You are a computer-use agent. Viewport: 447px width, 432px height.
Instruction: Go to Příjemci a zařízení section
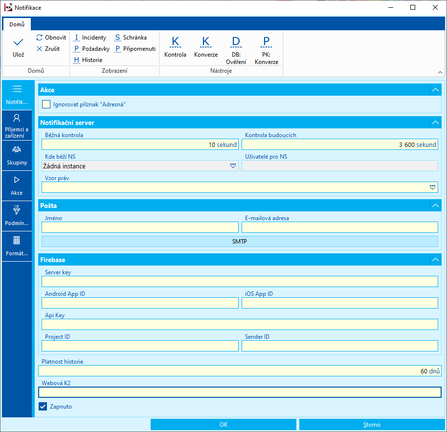point(17,125)
